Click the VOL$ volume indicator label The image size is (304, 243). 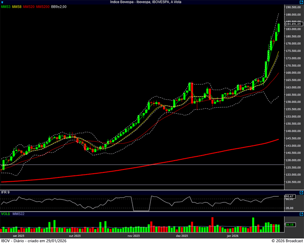(5, 214)
